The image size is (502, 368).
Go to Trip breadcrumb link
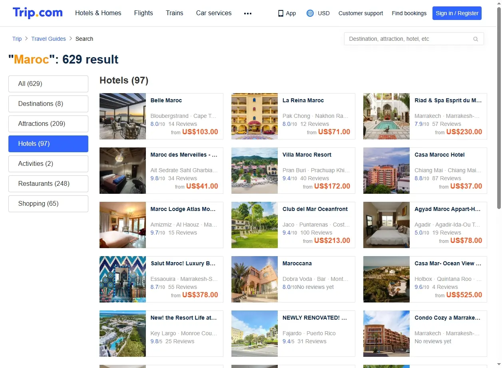(x=17, y=39)
